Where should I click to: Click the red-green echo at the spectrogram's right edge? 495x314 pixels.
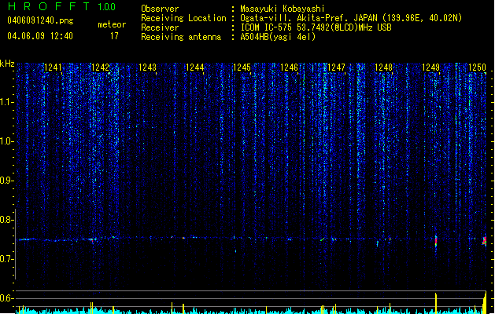(485, 241)
